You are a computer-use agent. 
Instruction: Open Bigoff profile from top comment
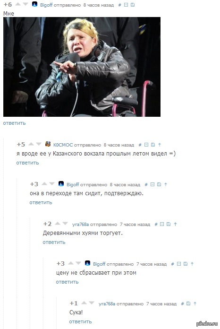(46, 5)
